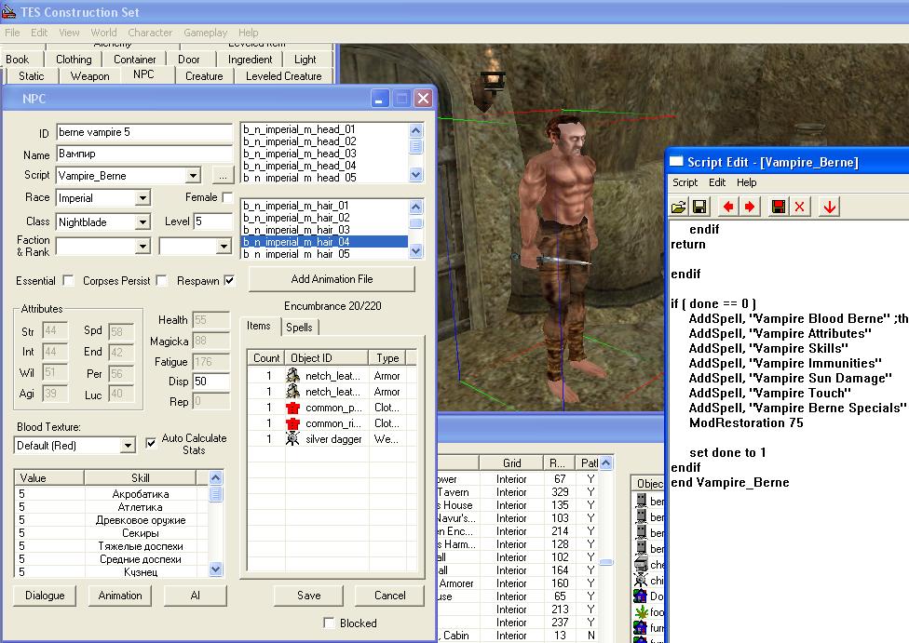Click TES Construction Set title bar icon
Image resolution: width=909 pixels, height=643 pixels.
[x=8, y=11]
